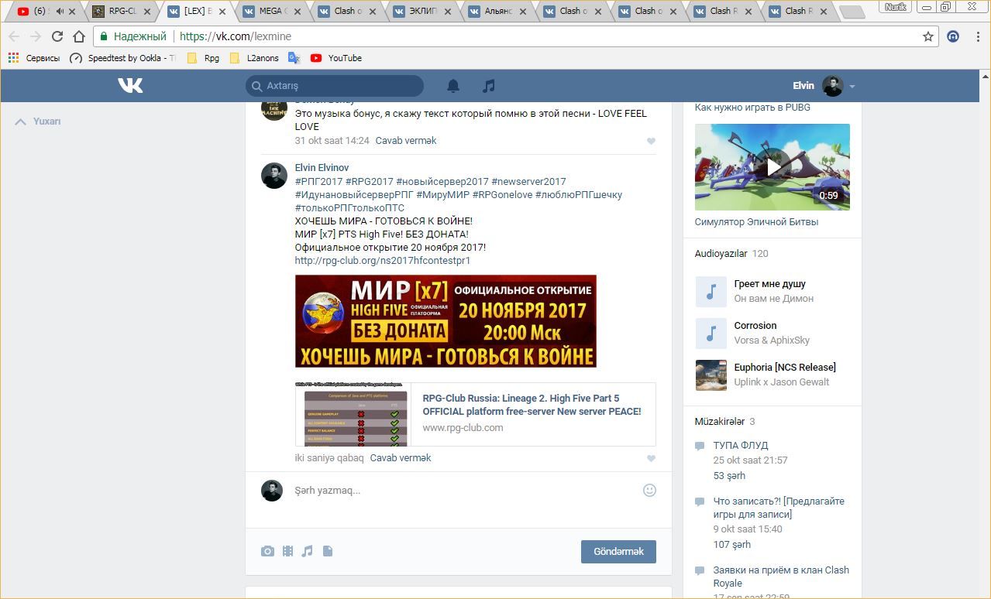The height and width of the screenshot is (599, 991).
Task: Click the address bar URL vk.com/lexmine
Action: point(236,36)
